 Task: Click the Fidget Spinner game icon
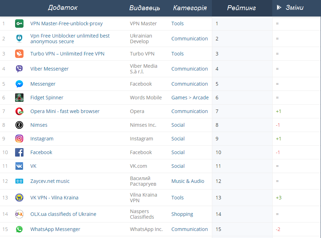click(19, 98)
